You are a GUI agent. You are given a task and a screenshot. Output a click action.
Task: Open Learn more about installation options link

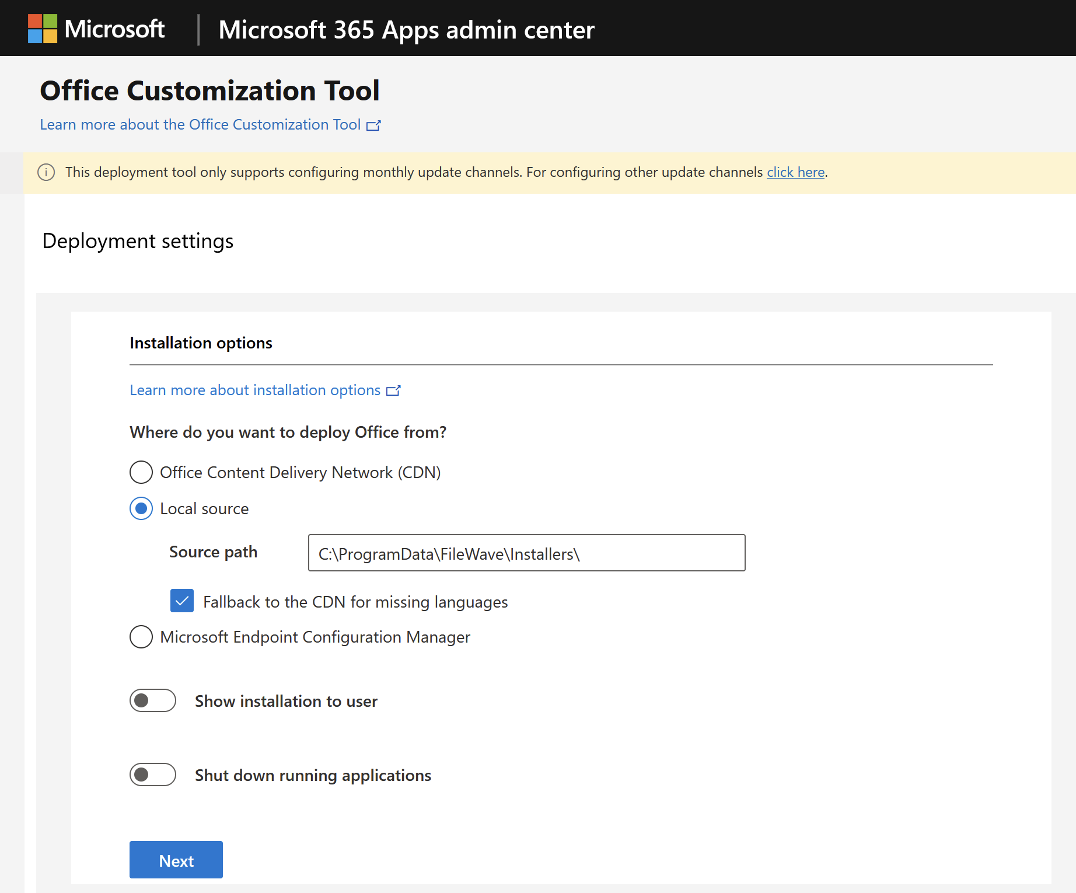pyautogui.click(x=255, y=390)
